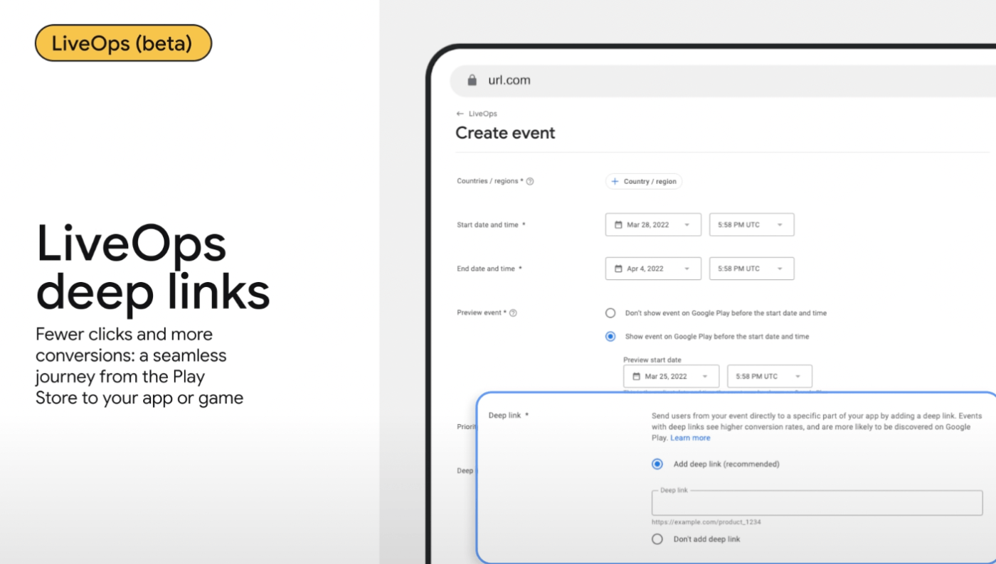The height and width of the screenshot is (564, 996).
Task: Choose 'Add deep link (recommended)' radio
Action: 657,464
